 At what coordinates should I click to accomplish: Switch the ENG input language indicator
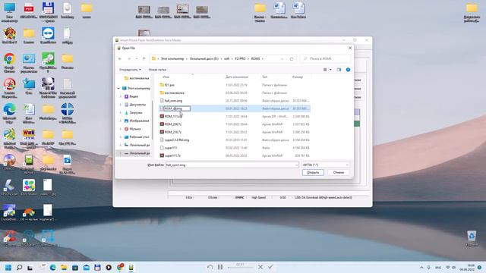tap(438, 267)
